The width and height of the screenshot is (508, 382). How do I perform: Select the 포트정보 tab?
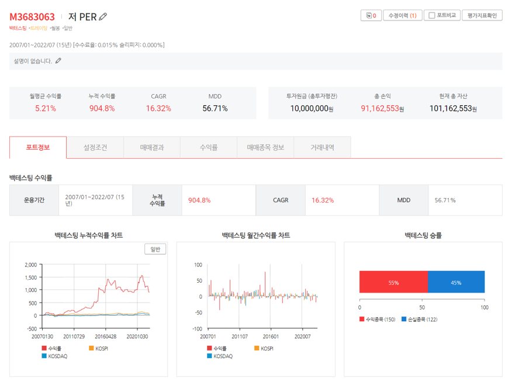click(38, 147)
